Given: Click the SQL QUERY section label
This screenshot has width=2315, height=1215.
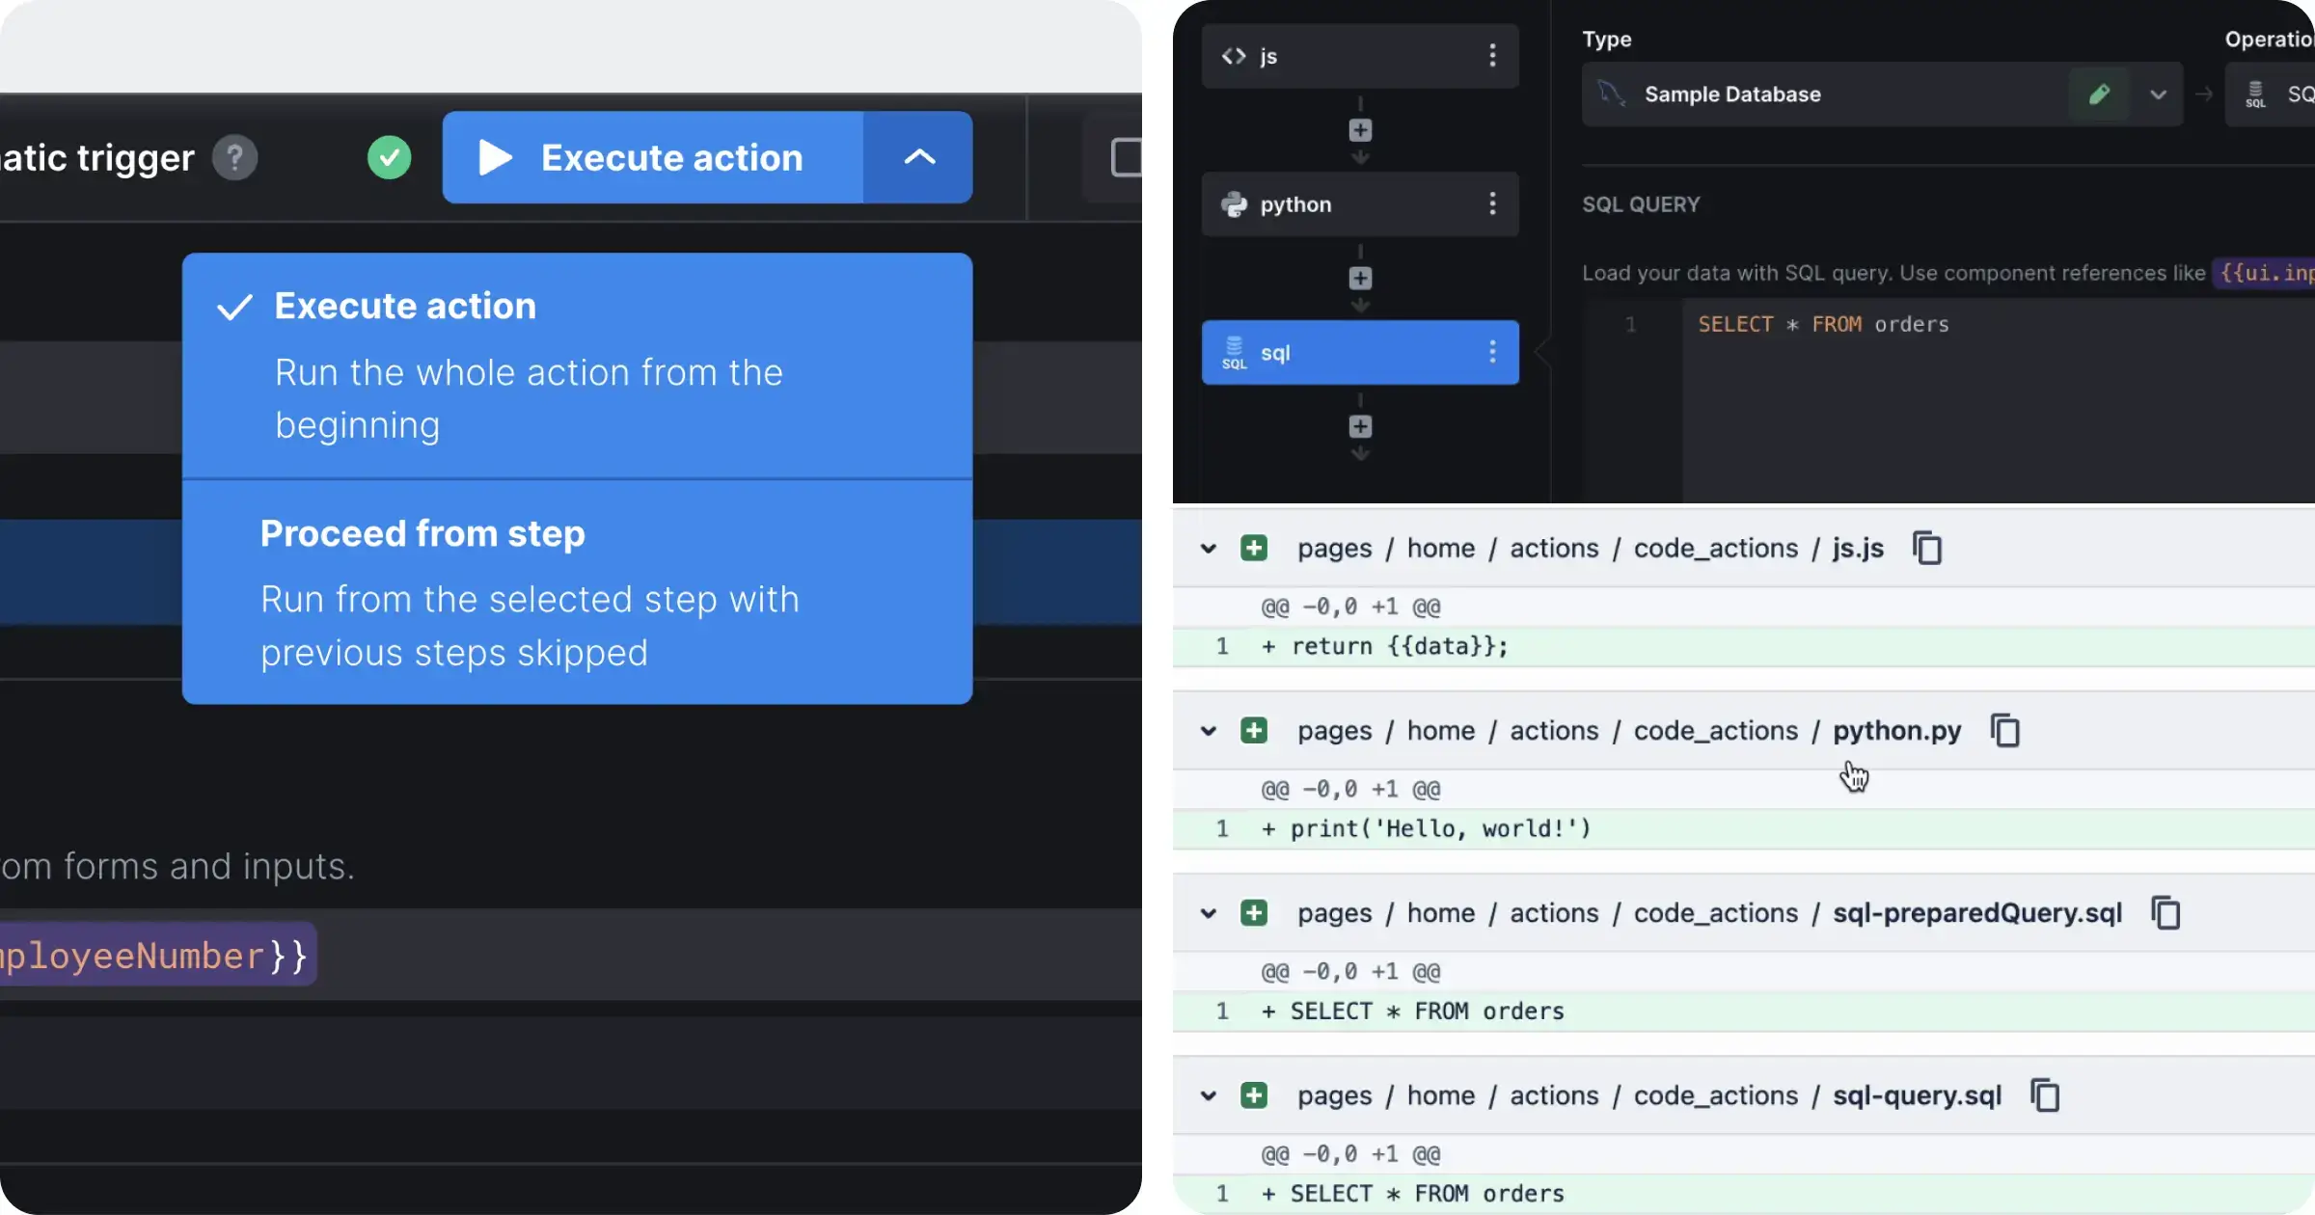Looking at the screenshot, I should [x=1641, y=204].
